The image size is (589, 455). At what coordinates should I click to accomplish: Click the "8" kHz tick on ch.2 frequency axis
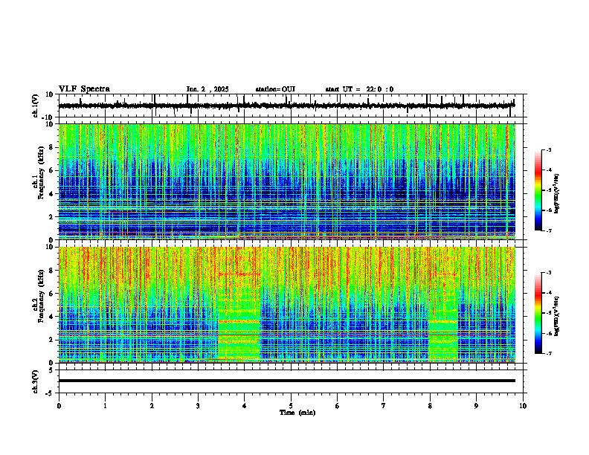coord(52,271)
